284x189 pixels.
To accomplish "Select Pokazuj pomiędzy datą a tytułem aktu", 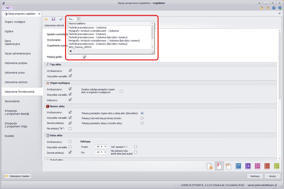I will tap(142, 123).
